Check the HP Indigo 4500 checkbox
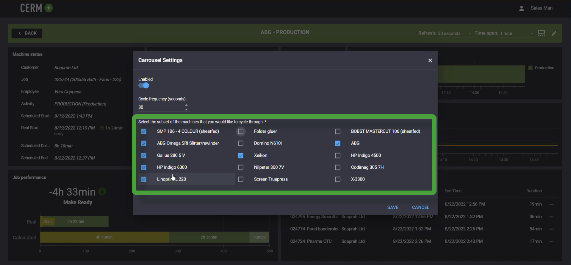 tap(338, 156)
